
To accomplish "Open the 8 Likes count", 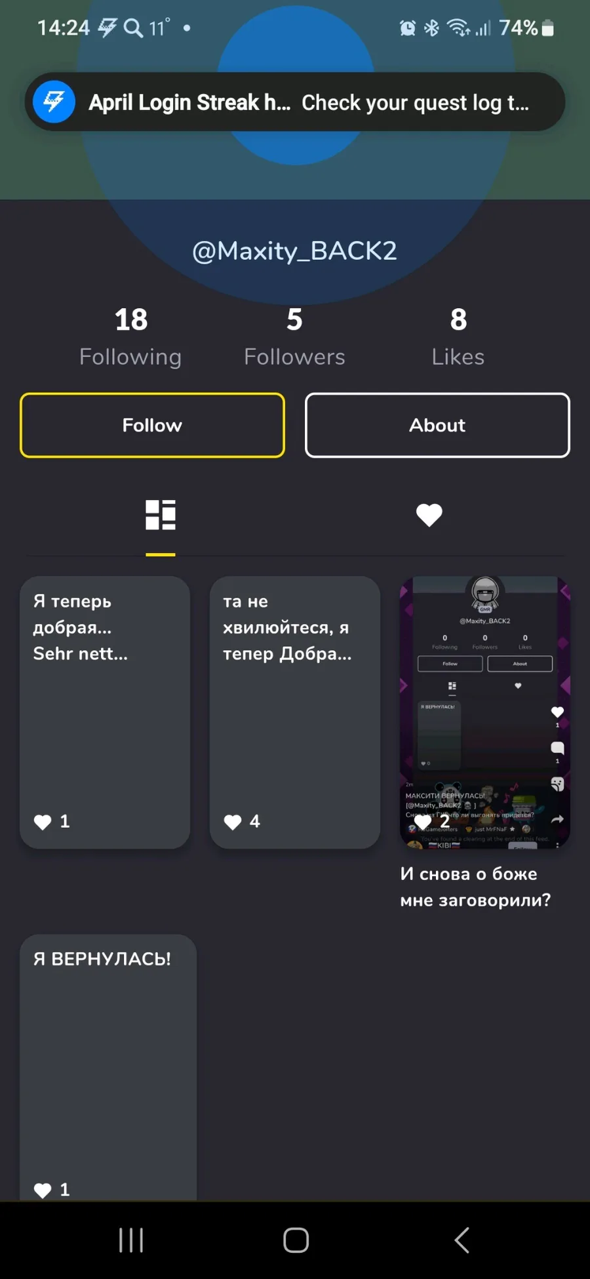I will tap(458, 338).
